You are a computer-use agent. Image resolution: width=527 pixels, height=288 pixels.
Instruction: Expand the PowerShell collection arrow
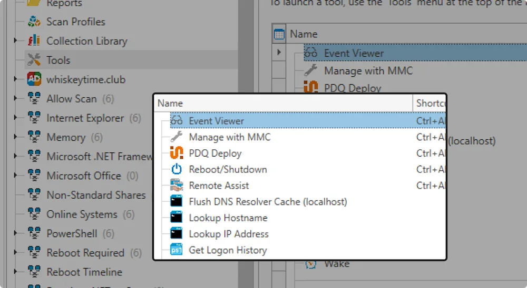[x=15, y=233]
